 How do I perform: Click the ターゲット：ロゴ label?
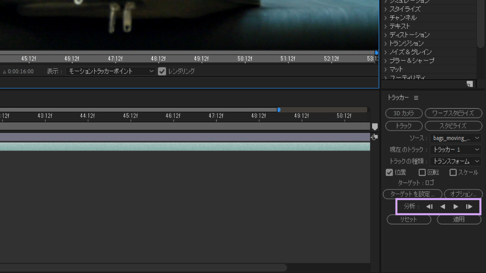(x=416, y=183)
